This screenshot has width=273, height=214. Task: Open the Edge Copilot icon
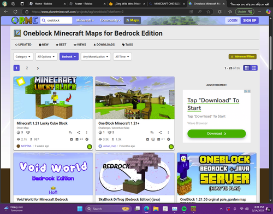coord(268,11)
